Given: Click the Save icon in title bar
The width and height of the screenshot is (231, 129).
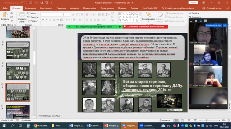Looking at the screenshot, I should tap(31, 3).
